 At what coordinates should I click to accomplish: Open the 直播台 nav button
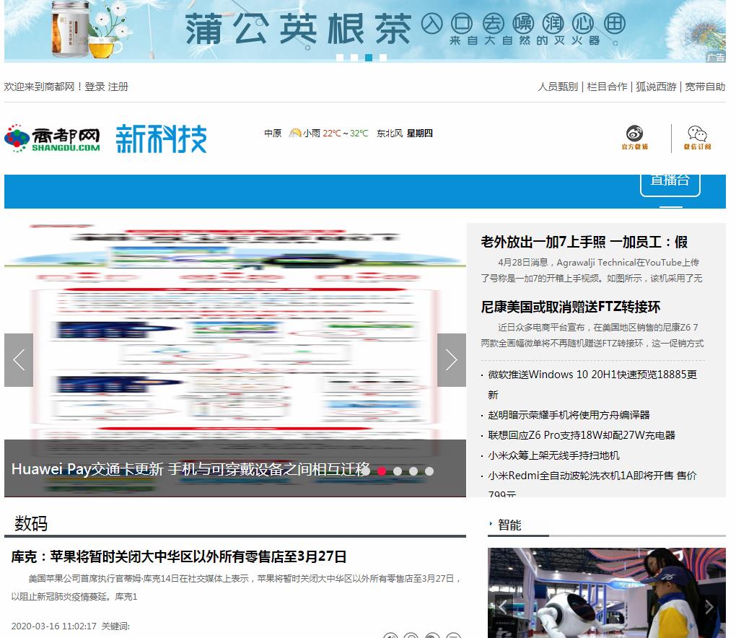coord(670,185)
